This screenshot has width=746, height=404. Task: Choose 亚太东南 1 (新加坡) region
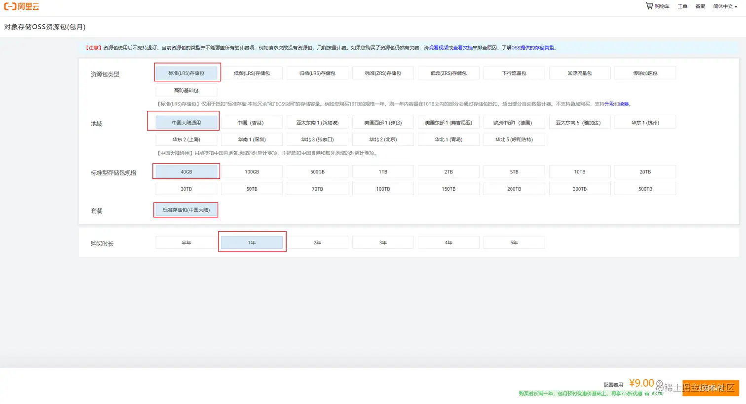318,122
